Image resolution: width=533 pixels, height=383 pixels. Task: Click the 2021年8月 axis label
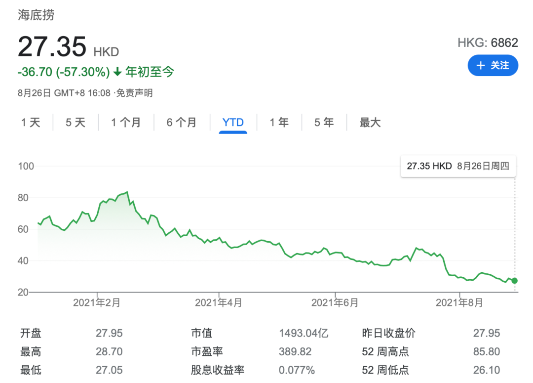tap(459, 302)
